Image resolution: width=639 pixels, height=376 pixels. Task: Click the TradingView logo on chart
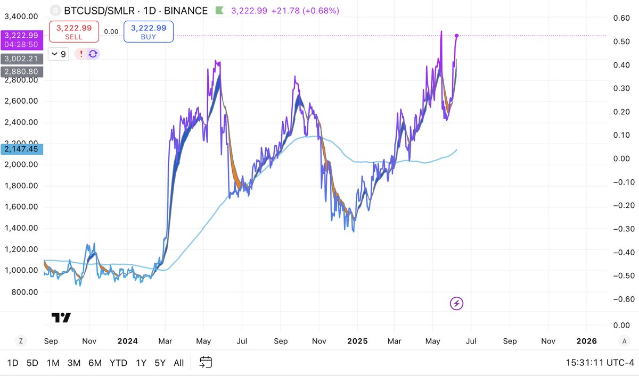61,317
